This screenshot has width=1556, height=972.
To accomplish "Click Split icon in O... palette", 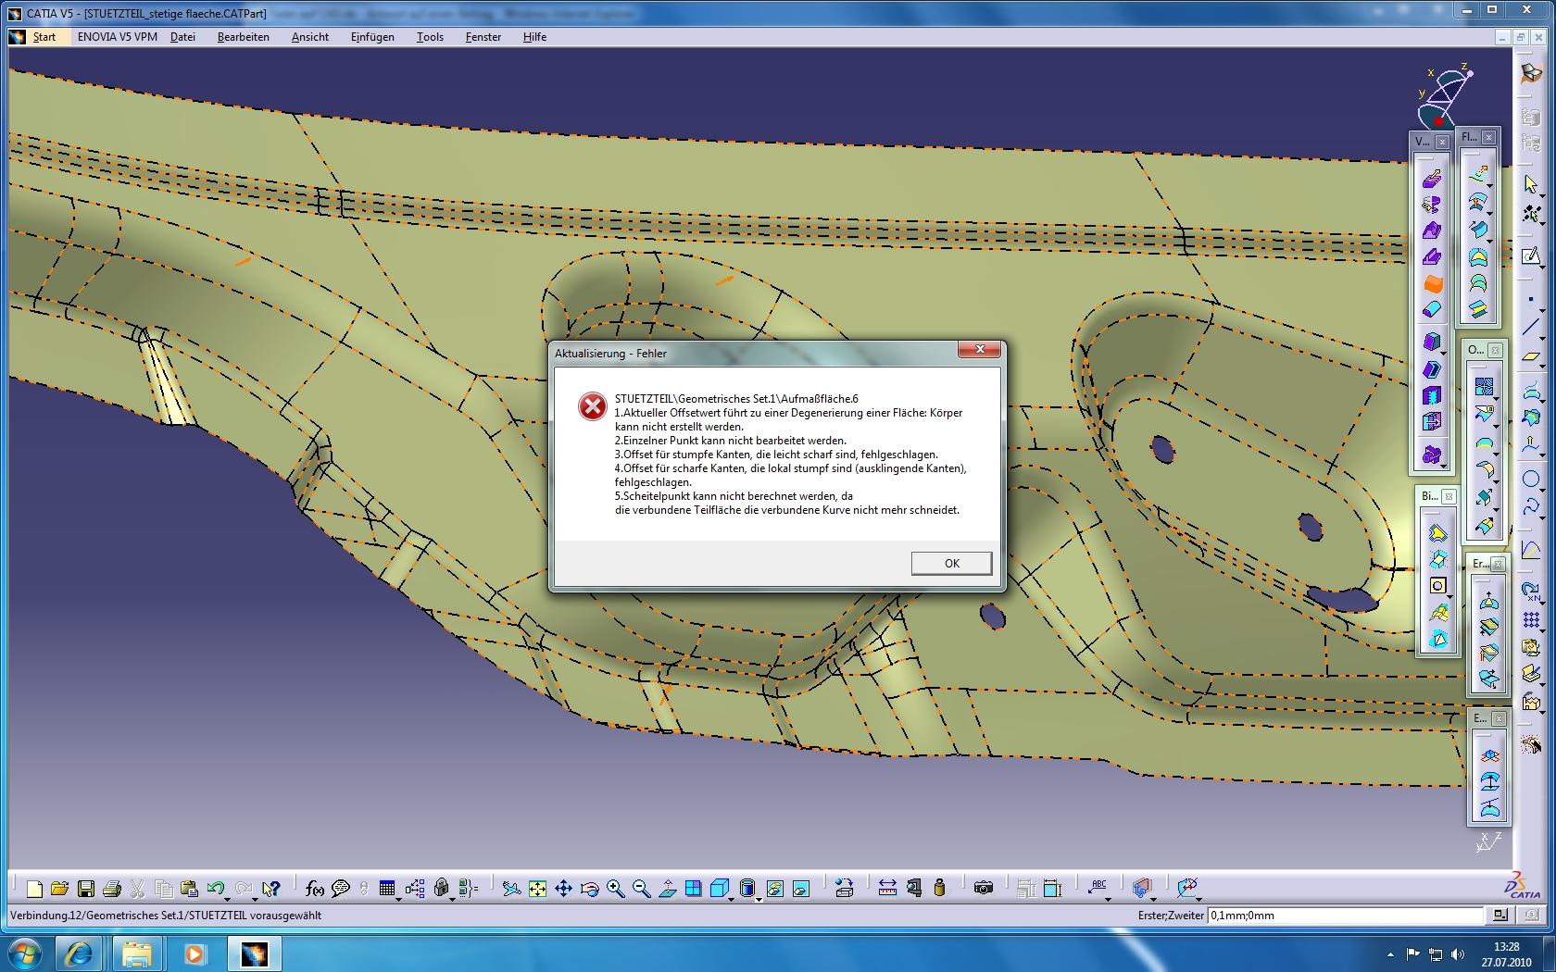I will coord(1484,414).
